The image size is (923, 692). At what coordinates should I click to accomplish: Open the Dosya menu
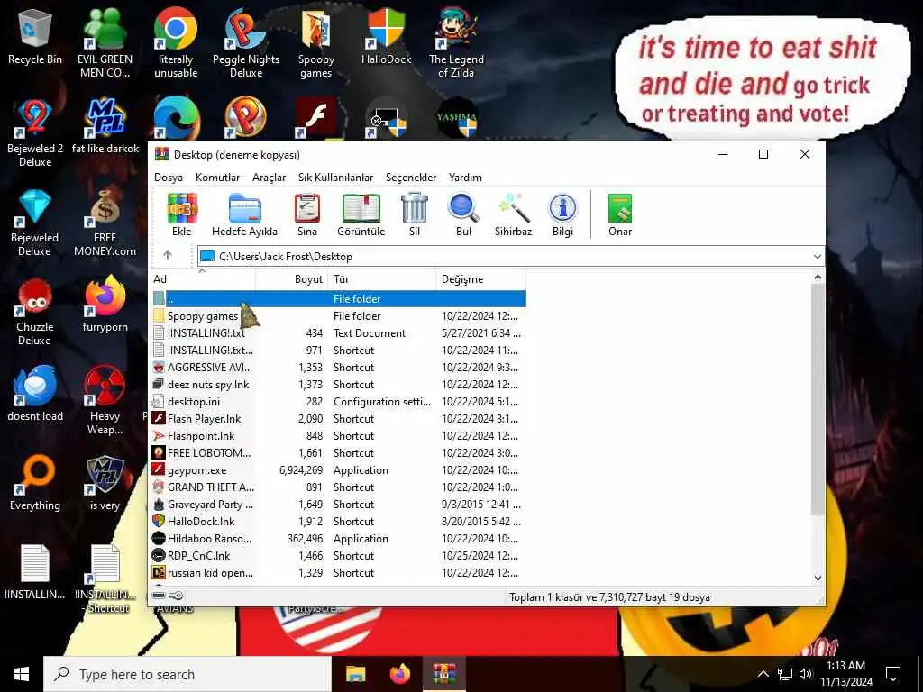tap(169, 178)
